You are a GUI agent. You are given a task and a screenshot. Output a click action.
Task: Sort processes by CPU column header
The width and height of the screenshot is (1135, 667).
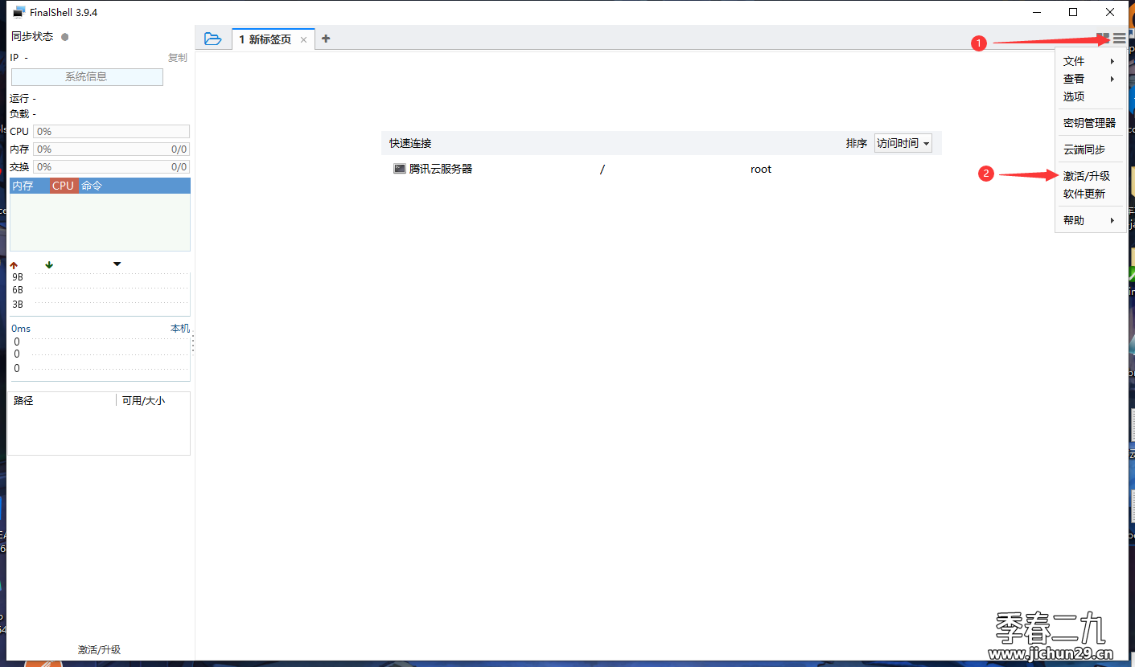point(63,186)
